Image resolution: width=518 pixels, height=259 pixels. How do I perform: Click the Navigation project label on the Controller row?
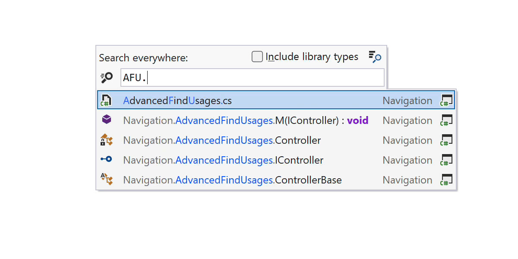click(x=407, y=140)
